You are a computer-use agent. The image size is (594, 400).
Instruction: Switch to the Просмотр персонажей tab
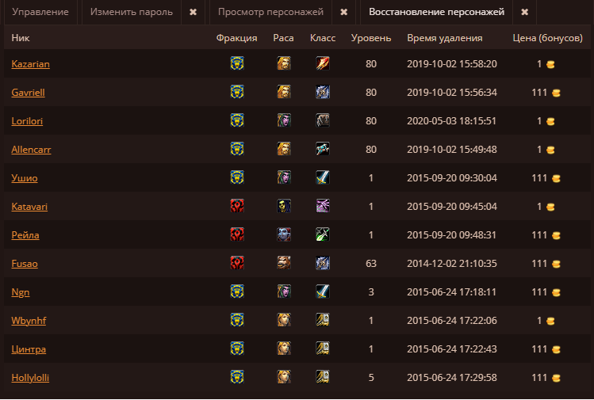[x=270, y=13]
